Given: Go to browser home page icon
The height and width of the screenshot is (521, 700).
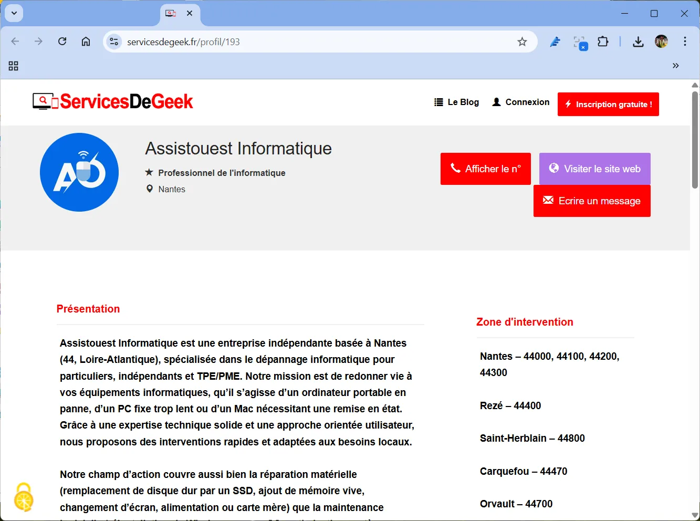Looking at the screenshot, I should [x=86, y=41].
